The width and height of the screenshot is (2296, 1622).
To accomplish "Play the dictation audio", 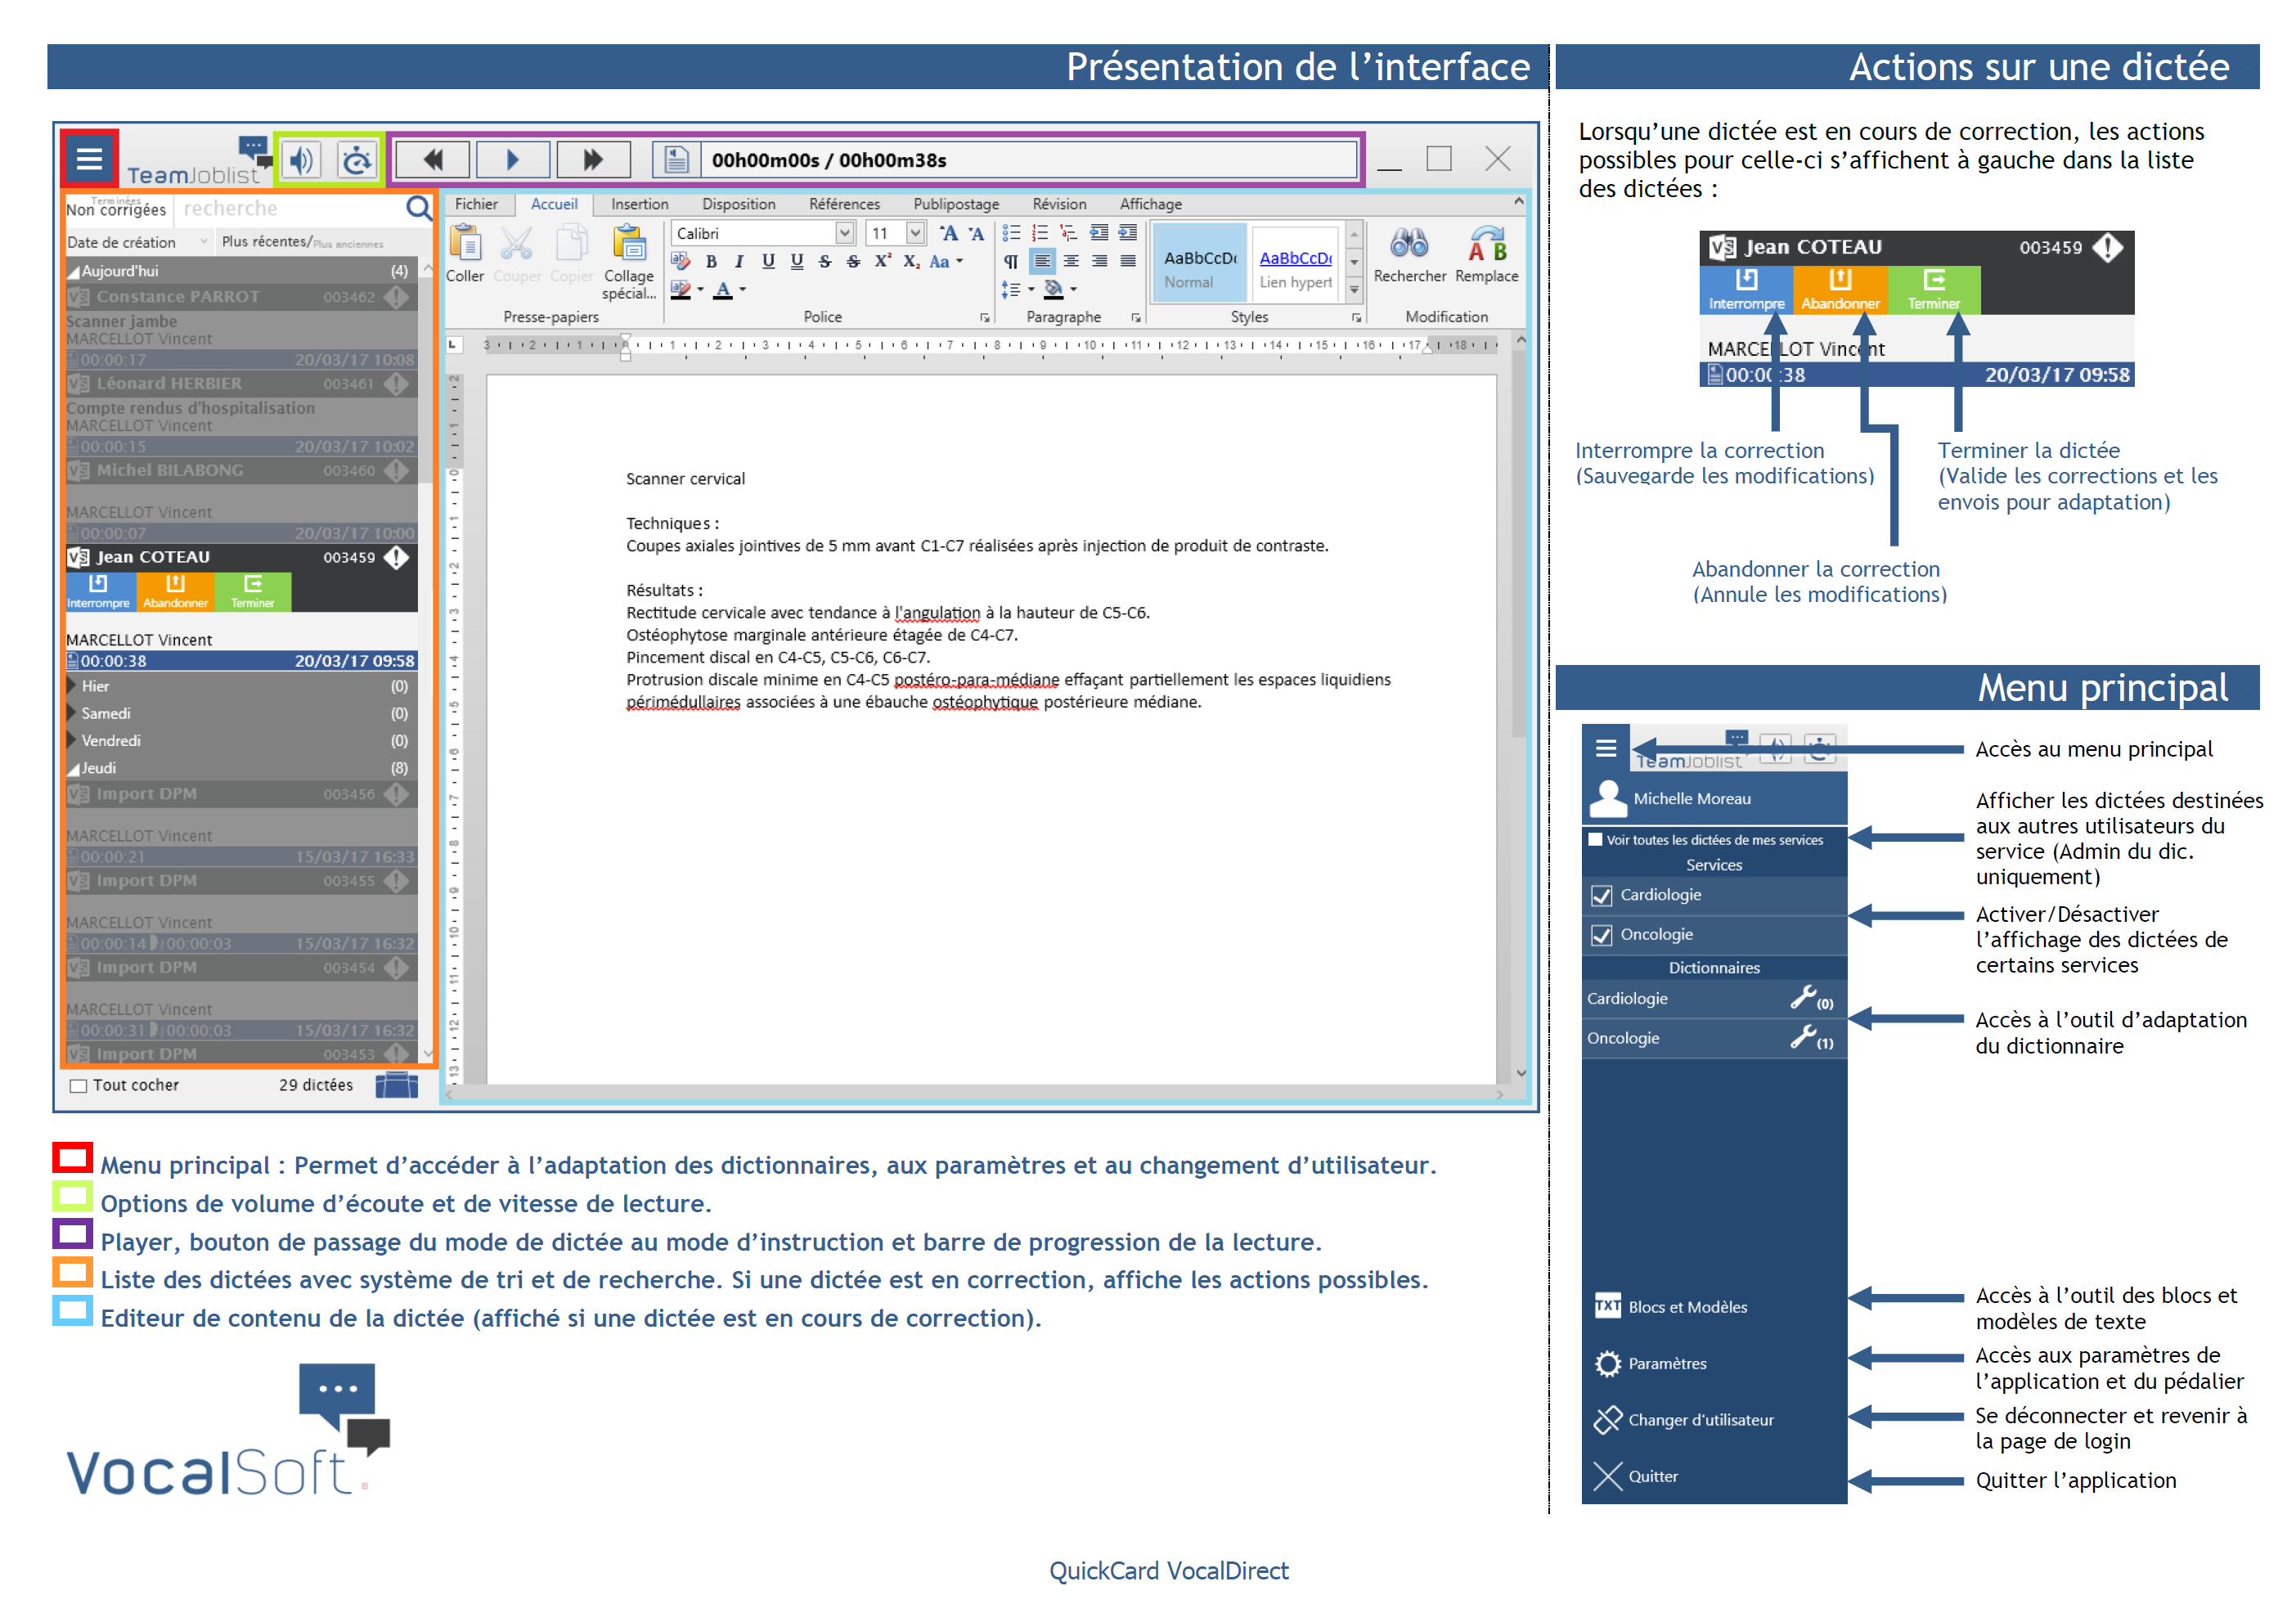I will tap(513, 159).
